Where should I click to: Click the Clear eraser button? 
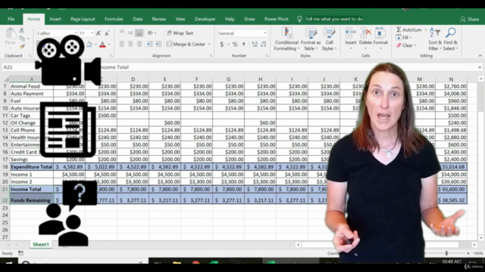pyautogui.click(x=406, y=45)
